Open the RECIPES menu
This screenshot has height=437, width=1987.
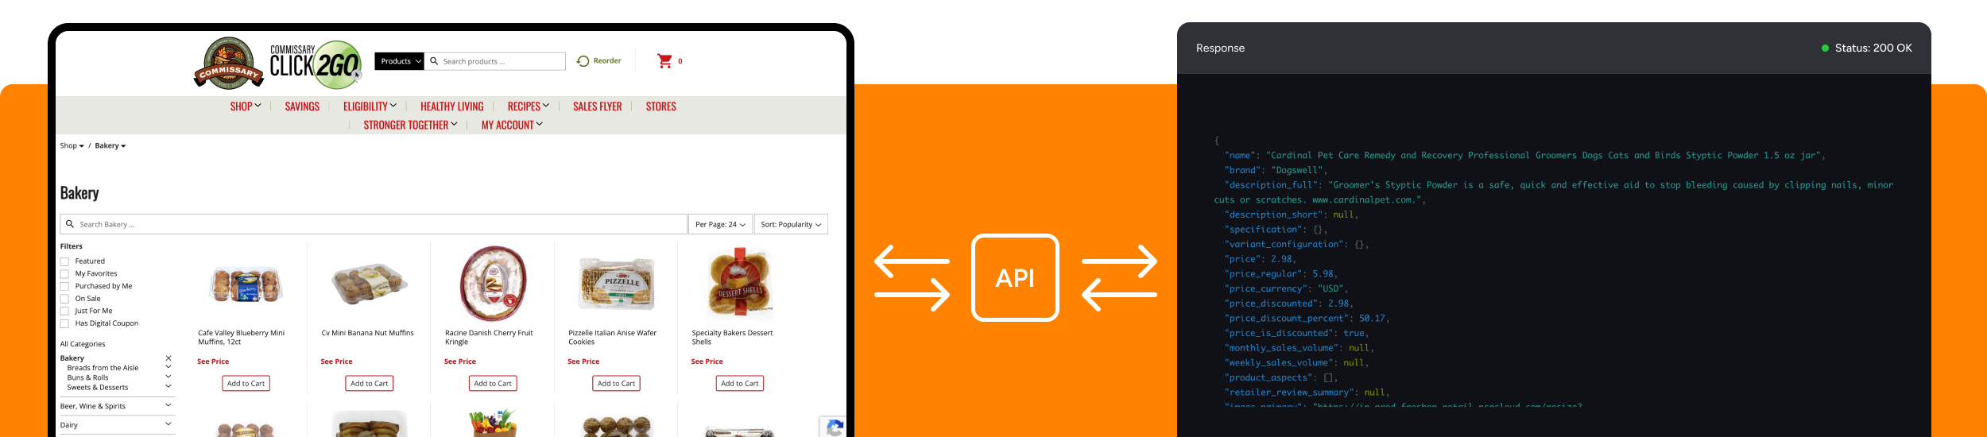529,106
